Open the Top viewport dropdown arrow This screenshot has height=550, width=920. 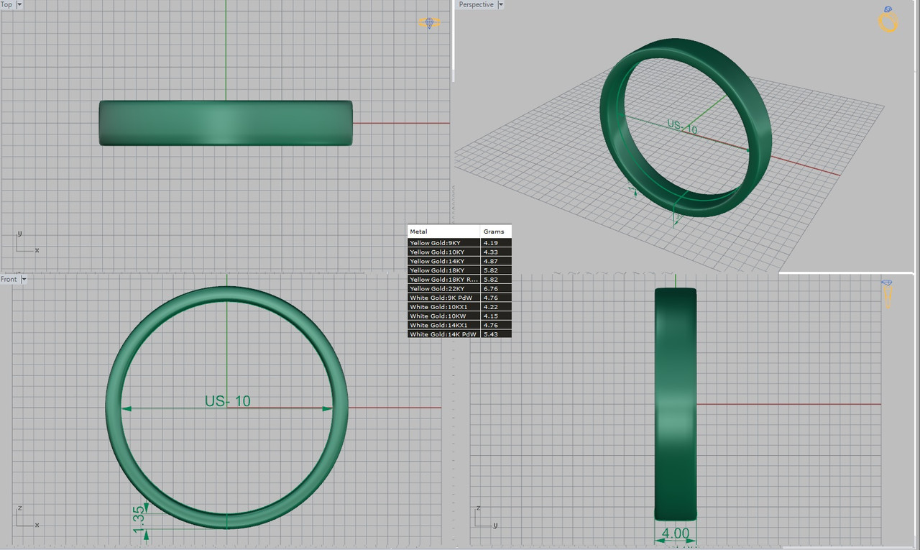19,4
